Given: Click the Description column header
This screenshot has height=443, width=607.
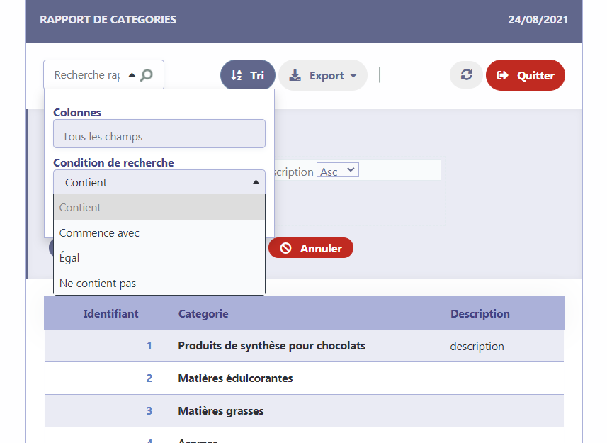Looking at the screenshot, I should (x=480, y=313).
